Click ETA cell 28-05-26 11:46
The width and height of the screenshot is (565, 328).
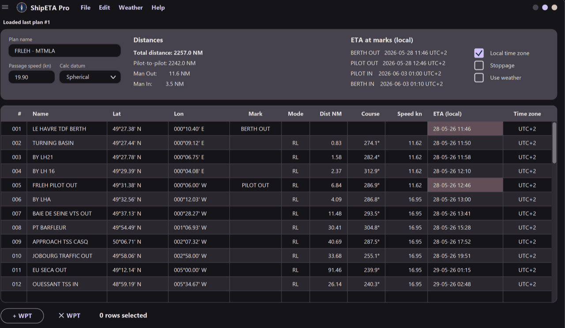coord(465,129)
